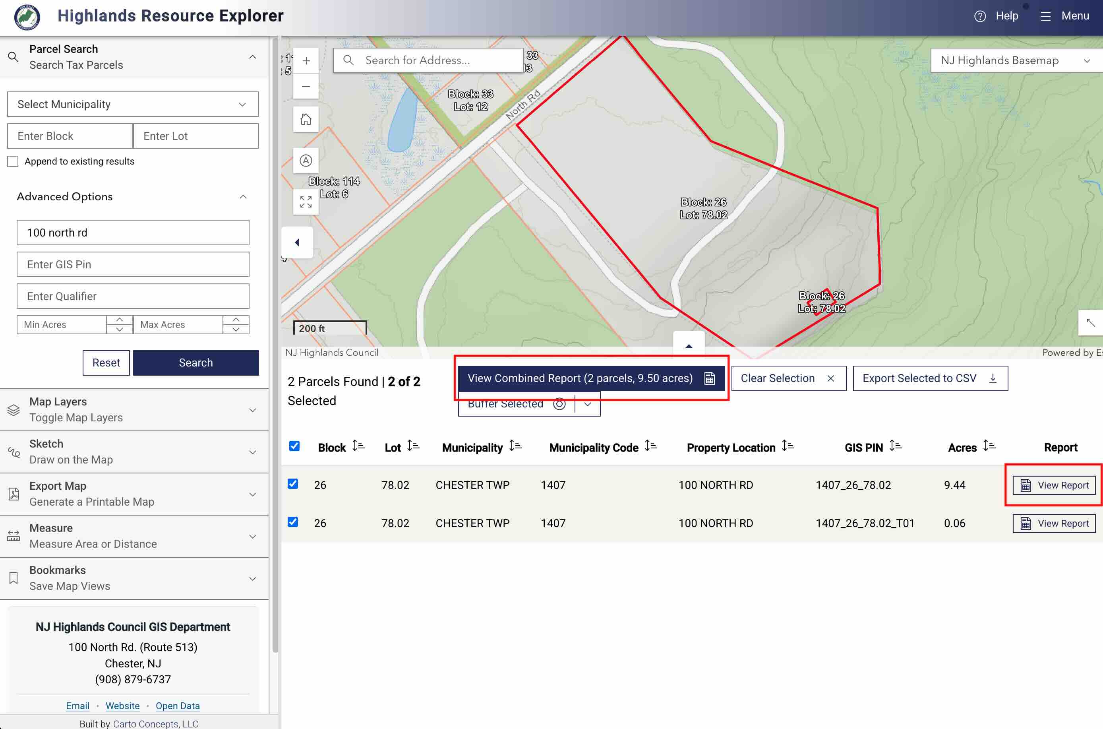Increase Min Acres with the stepper arrow

pyautogui.click(x=120, y=320)
